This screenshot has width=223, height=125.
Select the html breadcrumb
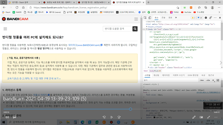pos(146,71)
